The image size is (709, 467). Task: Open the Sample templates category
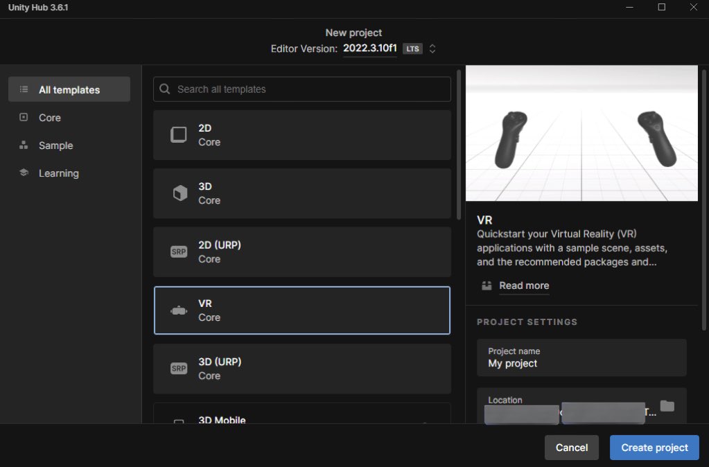click(55, 146)
